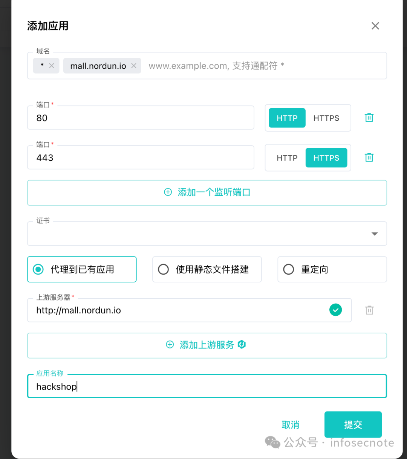
Task: Click the 添加一个监听端口 button
Action: (207, 193)
